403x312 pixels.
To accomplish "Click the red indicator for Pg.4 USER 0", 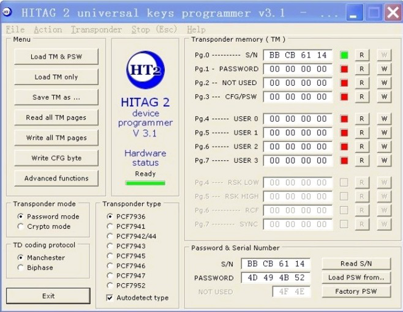I will click(344, 119).
